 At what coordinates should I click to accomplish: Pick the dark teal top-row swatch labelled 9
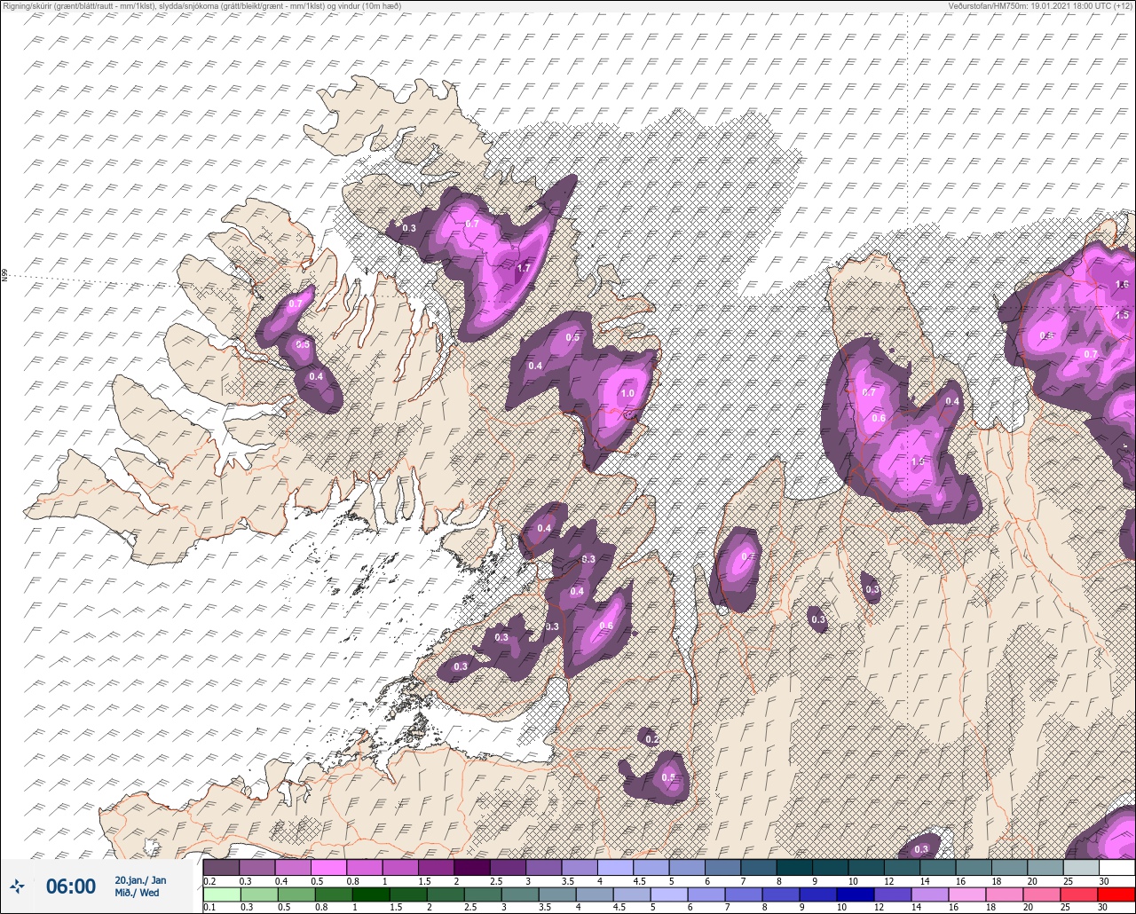(830, 867)
